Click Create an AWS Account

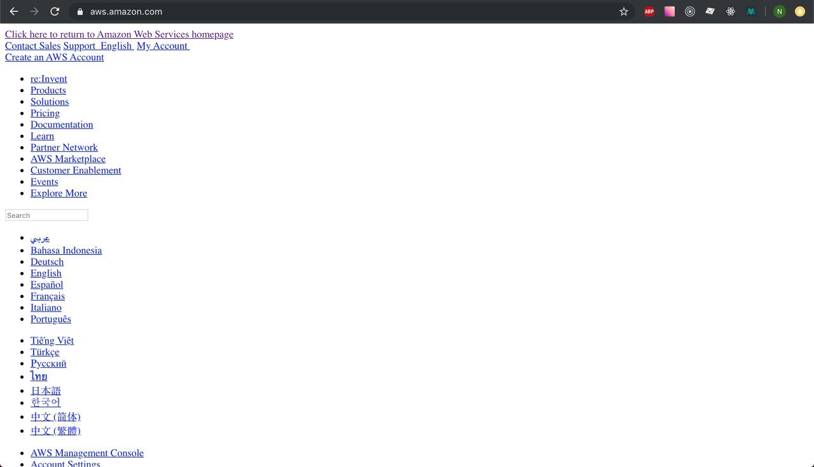[x=54, y=57]
